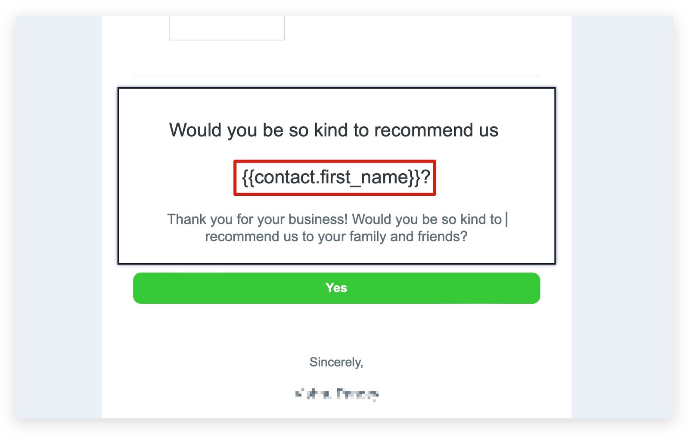Click the horizontal divider line above the text block
The height and width of the screenshot is (434, 689).
(336, 75)
